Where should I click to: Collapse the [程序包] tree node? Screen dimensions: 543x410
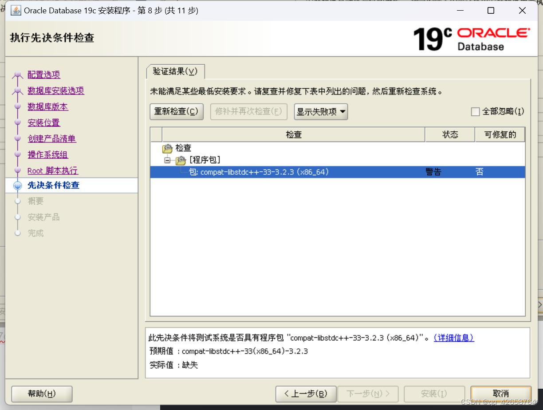tap(167, 160)
